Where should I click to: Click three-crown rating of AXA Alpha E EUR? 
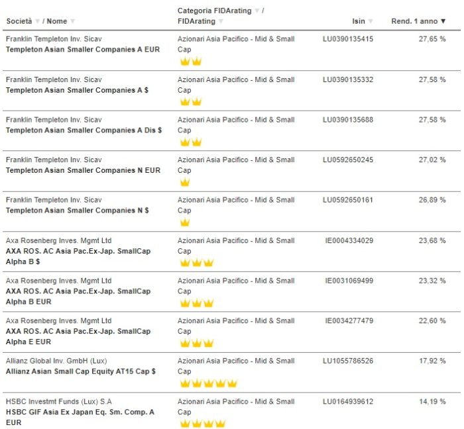197,343
